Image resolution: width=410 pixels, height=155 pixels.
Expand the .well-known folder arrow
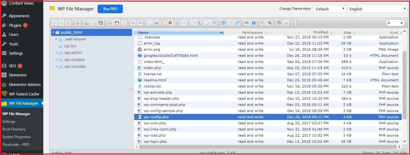tap(56, 39)
